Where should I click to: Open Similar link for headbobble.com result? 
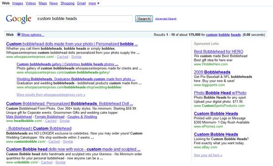pyautogui.click(x=65, y=121)
